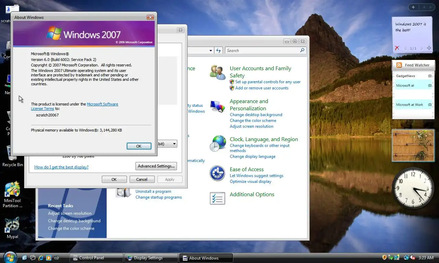Click Cancel in Display Settings dialog
Screen dimensions: 439x263
142,179
